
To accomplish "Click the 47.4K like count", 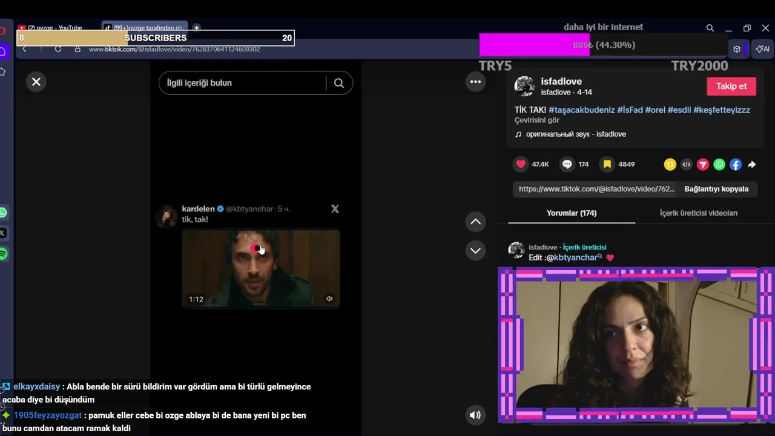I will tap(540, 164).
